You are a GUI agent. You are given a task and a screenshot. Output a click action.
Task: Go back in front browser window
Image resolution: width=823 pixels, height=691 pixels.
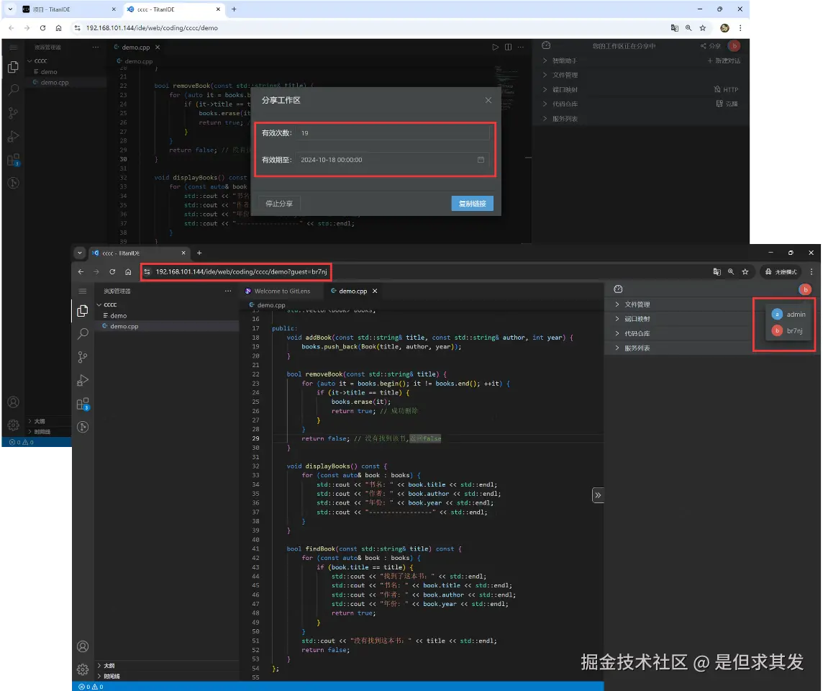(81, 271)
